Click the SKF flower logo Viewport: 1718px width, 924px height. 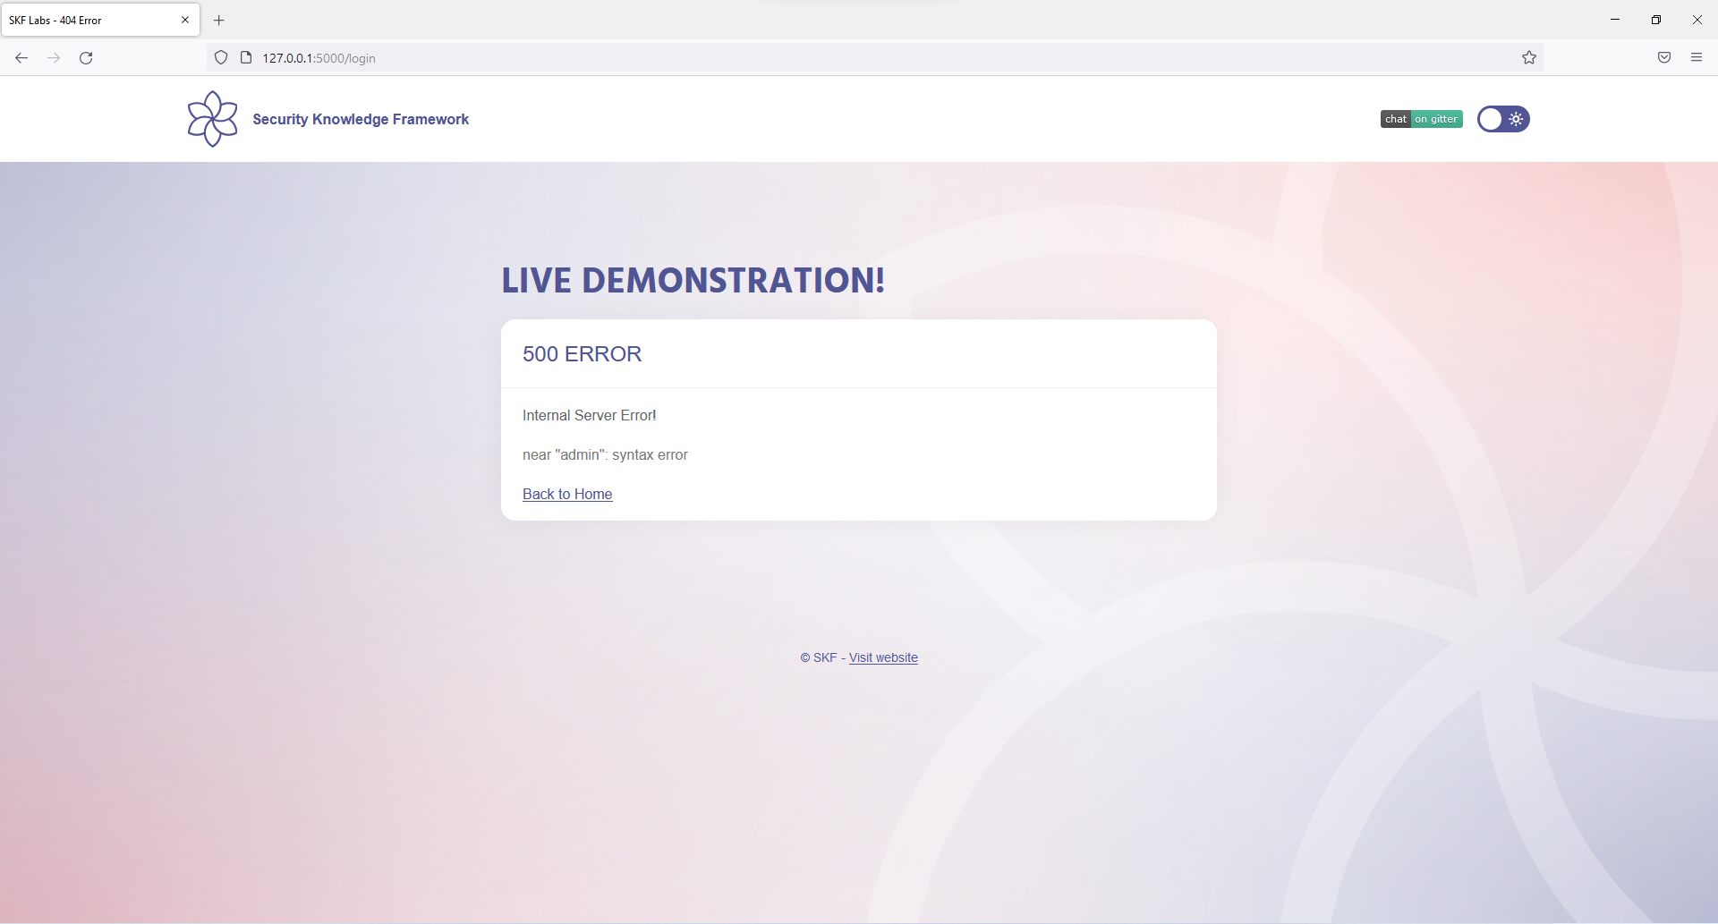pyautogui.click(x=213, y=119)
